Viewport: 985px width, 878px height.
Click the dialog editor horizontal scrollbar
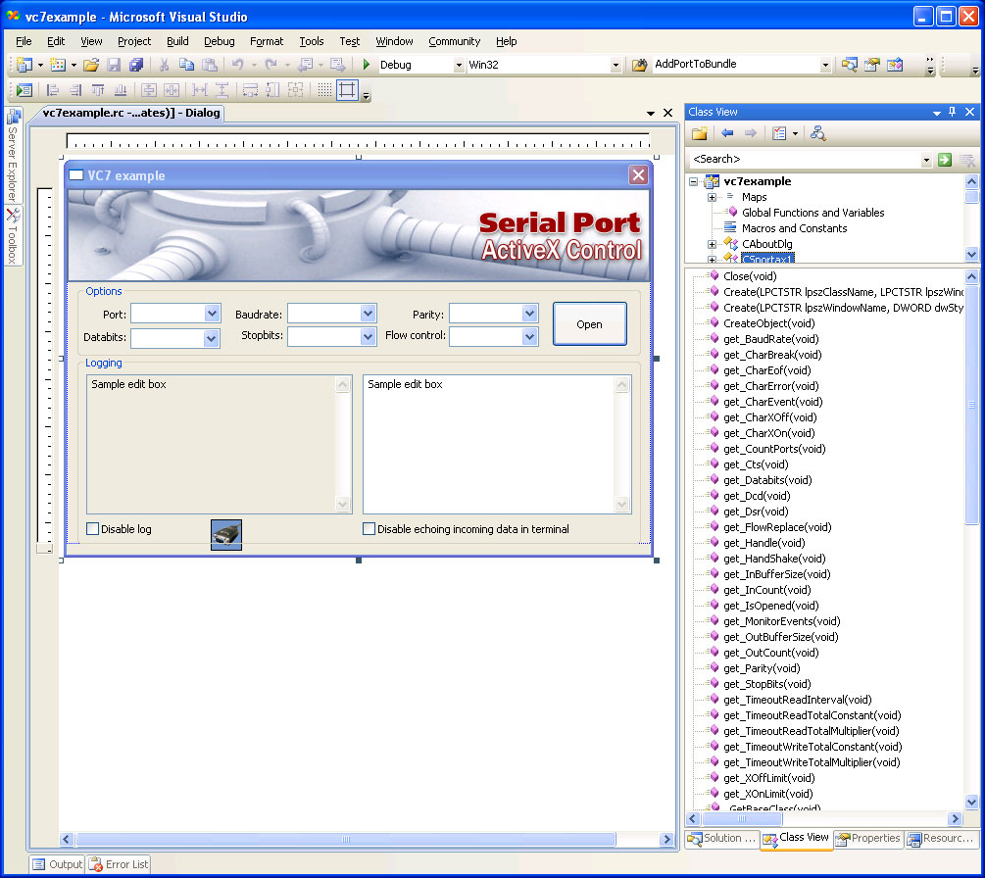[x=366, y=839]
